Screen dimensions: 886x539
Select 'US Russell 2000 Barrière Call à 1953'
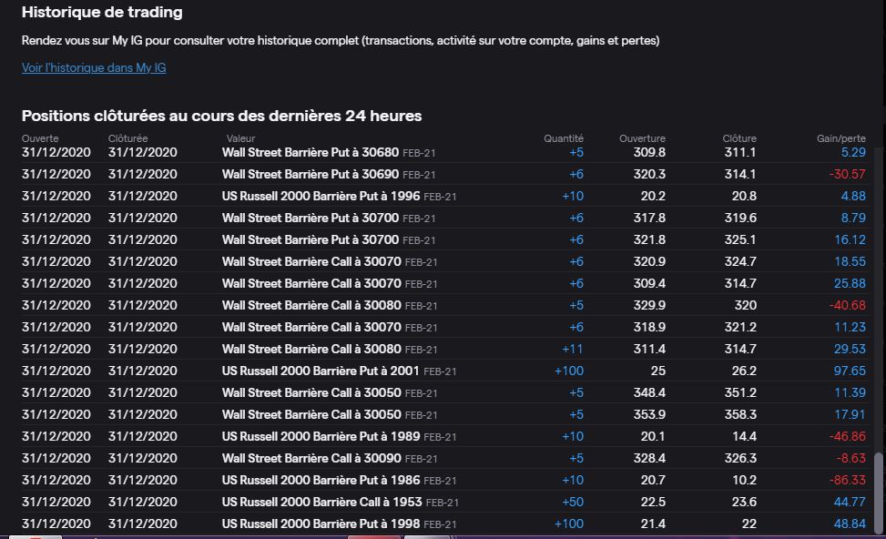click(322, 502)
